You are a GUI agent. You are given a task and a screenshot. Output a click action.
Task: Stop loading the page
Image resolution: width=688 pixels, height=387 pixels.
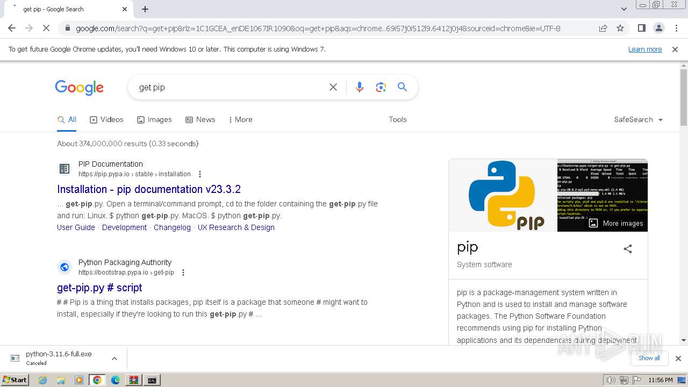coord(46,28)
